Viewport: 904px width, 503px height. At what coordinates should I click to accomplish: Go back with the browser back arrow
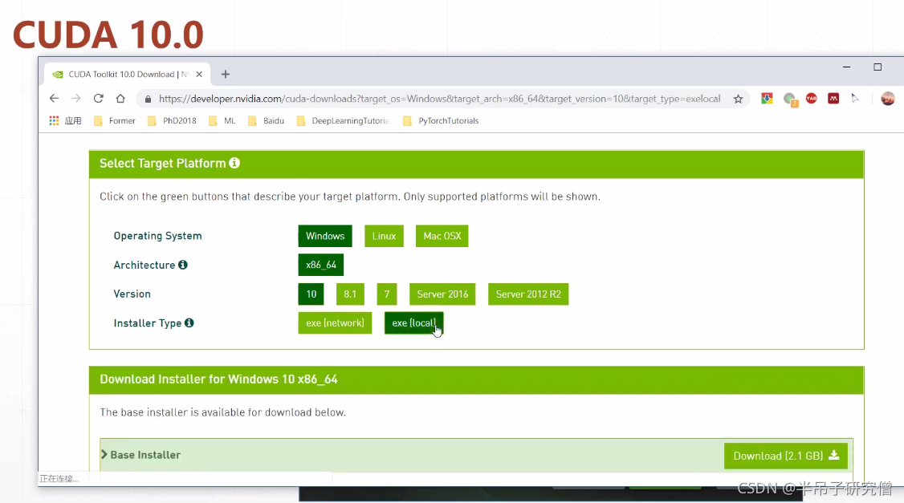tap(55, 99)
